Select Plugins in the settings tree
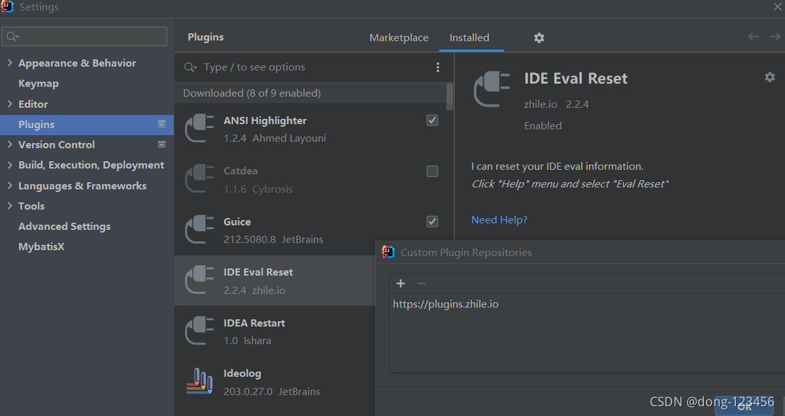The image size is (785, 416). [x=87, y=124]
